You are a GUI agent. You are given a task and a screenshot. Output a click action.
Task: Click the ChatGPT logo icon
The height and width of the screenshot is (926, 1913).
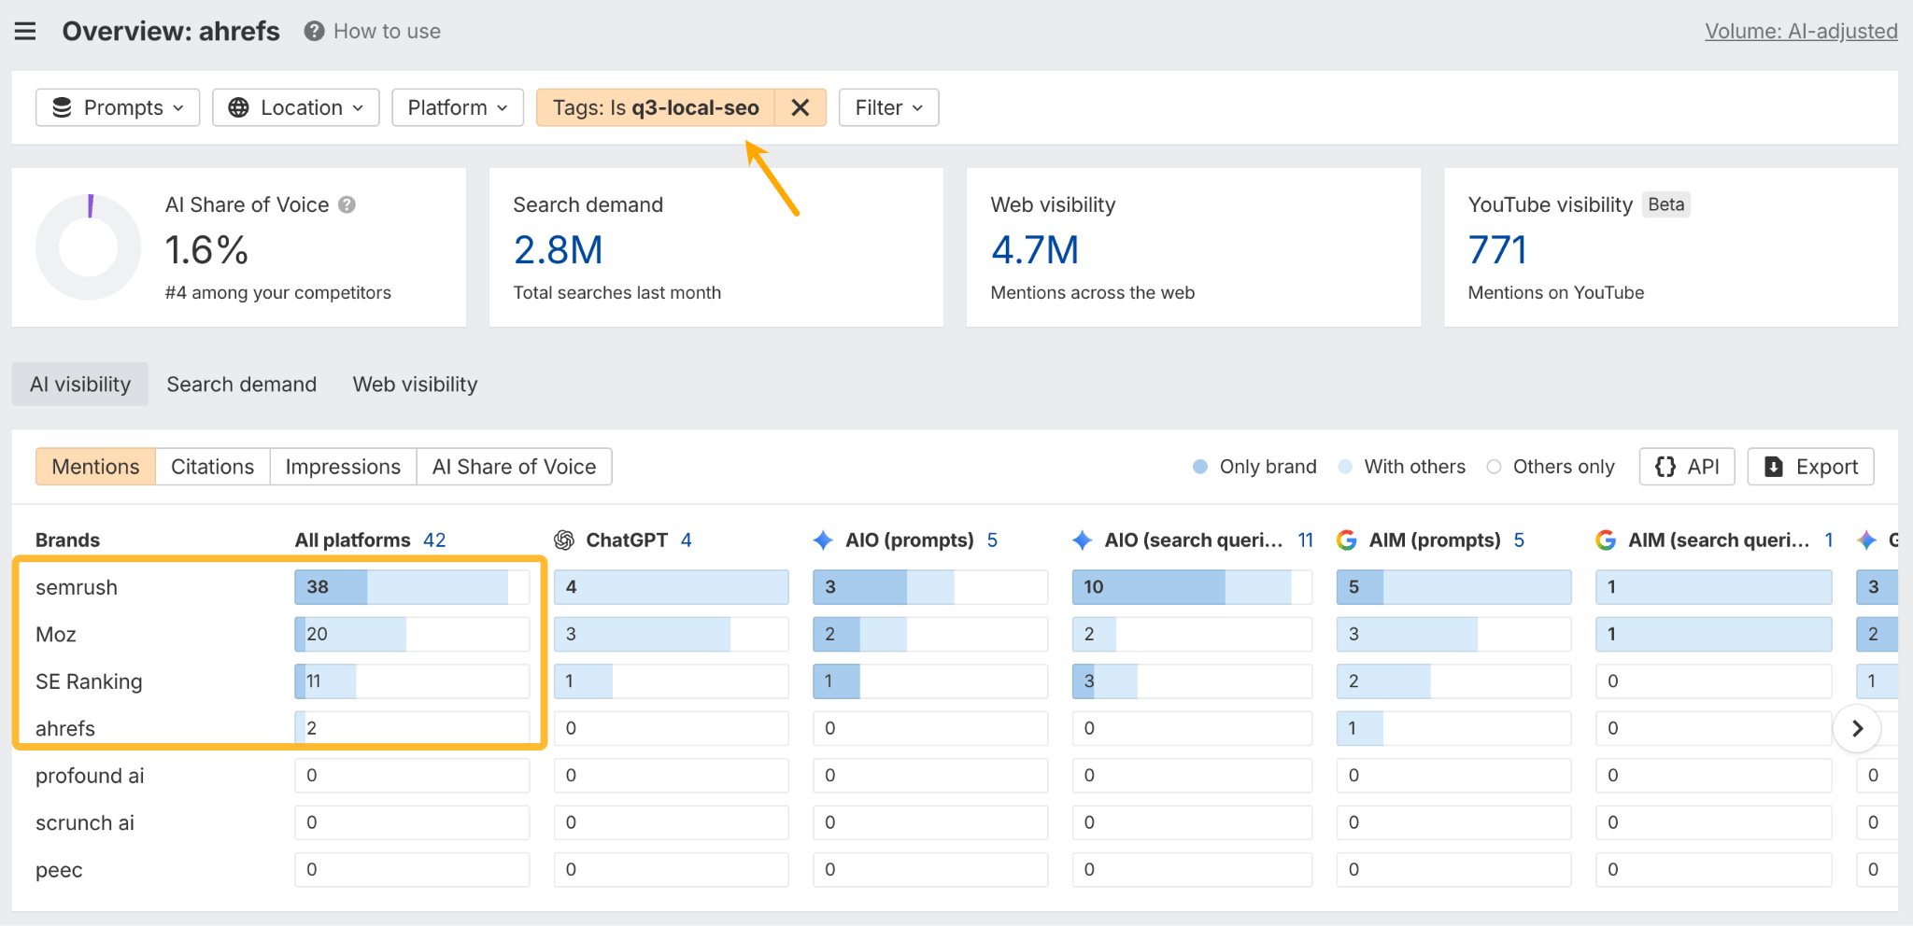click(x=564, y=540)
